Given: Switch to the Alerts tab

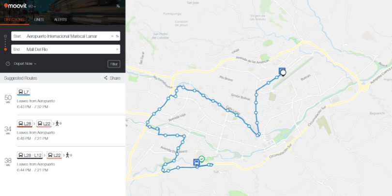Looking at the screenshot, I should click(x=60, y=20).
